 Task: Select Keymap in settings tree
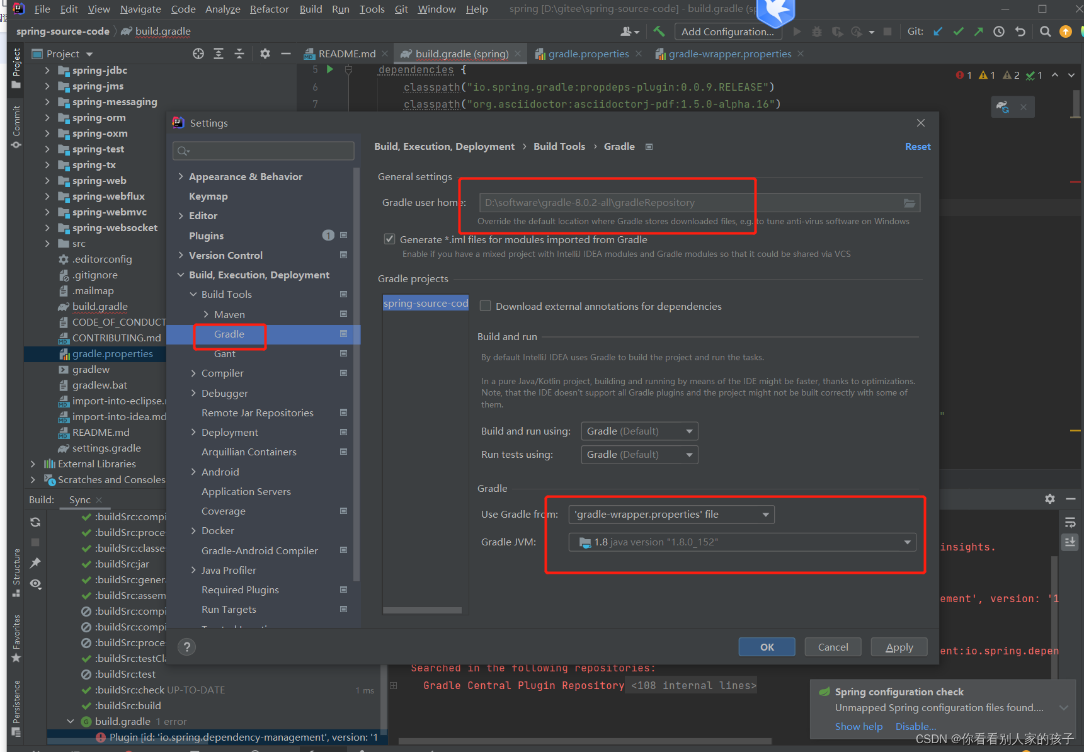(x=208, y=197)
